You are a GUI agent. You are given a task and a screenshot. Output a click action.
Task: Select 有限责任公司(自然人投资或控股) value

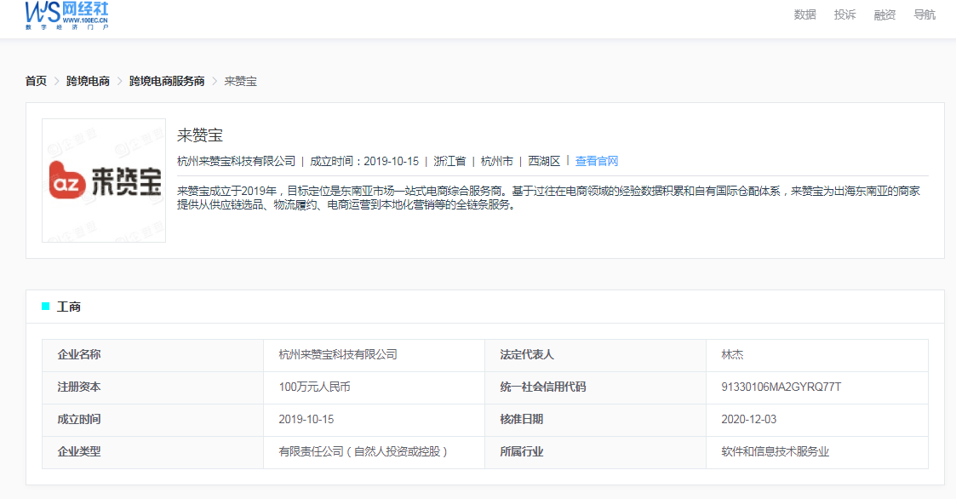tap(364, 452)
